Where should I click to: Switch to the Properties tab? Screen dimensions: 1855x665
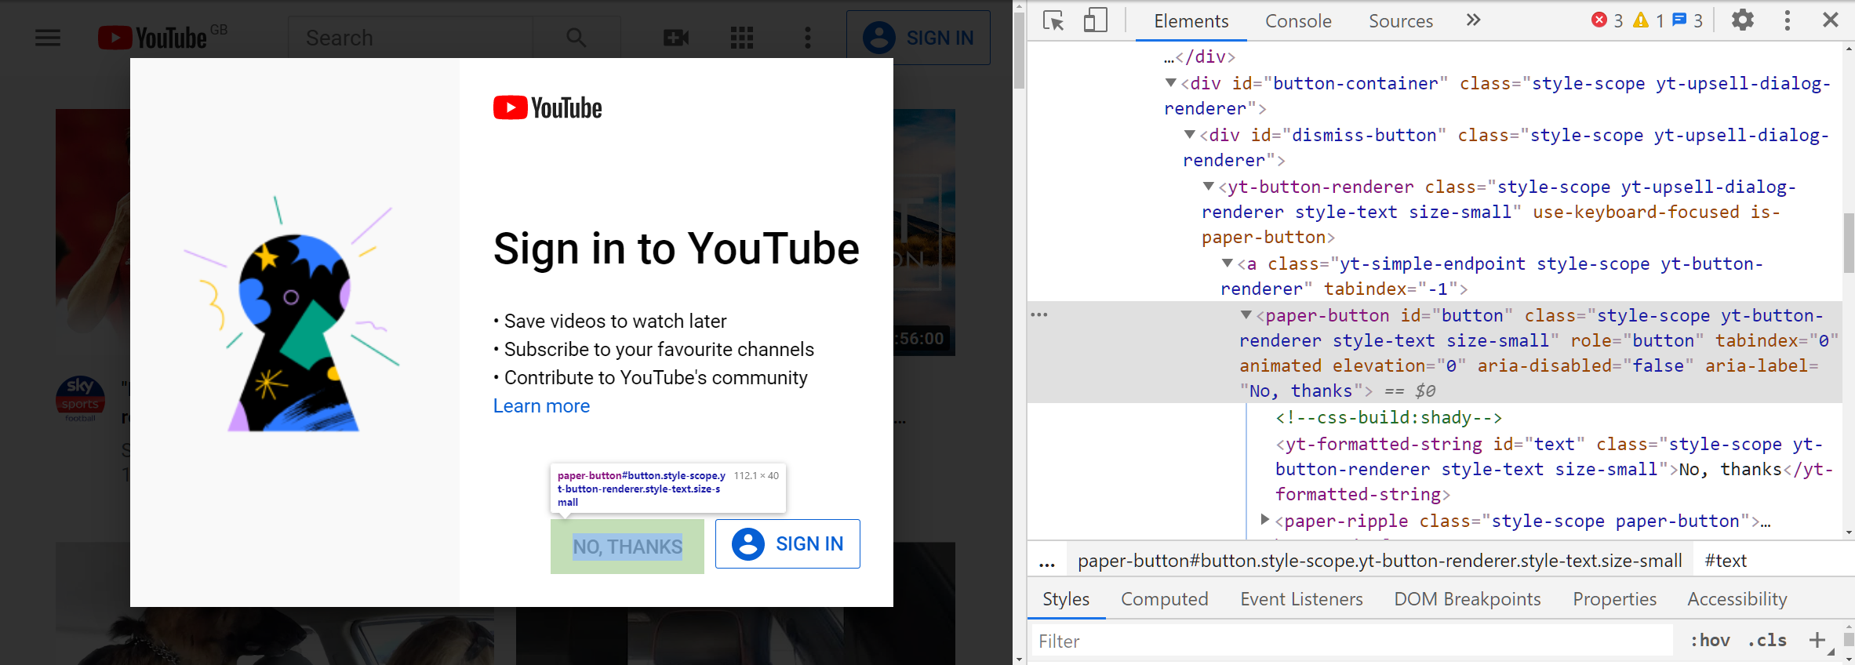[x=1614, y=599]
